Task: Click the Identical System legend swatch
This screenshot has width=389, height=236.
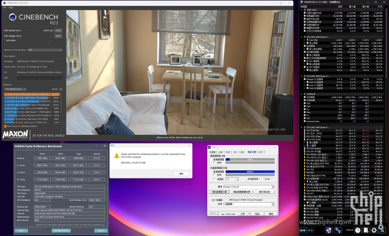Action: click(19, 126)
